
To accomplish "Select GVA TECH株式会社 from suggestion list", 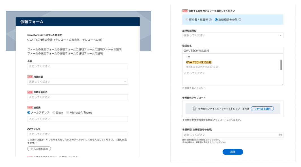I will 199,62.
